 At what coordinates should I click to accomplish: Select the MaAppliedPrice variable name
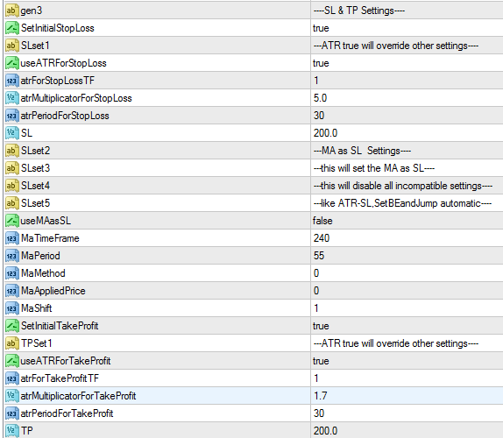click(53, 291)
